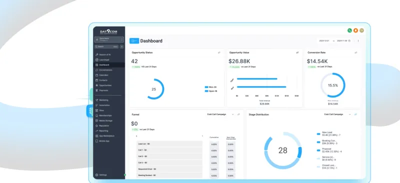Screen dimensions: 400x183
Task: Toggle New Lead legend swatch
Action: 318,133
